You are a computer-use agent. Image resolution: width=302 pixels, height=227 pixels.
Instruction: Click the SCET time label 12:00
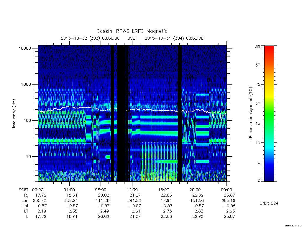click(x=132, y=190)
